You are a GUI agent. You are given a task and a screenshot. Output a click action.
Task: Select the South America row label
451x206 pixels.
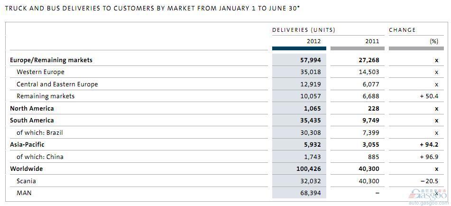[x=32, y=120]
